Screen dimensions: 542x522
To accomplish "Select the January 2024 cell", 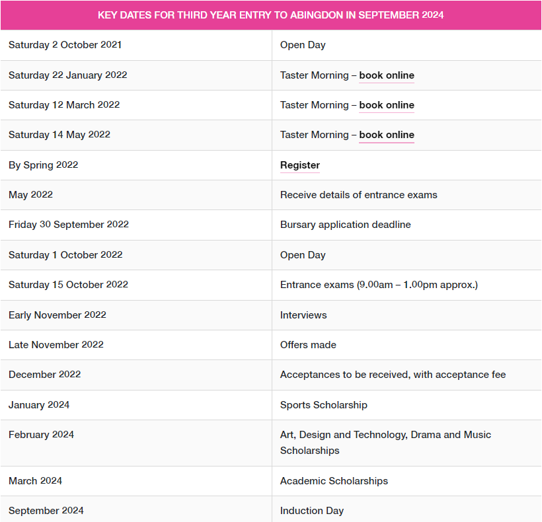I will click(136, 405).
